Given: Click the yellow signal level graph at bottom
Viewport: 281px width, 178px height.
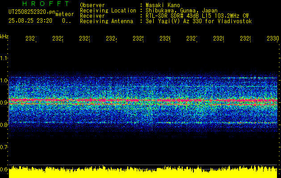Looking at the screenshot, I should coord(143,172).
